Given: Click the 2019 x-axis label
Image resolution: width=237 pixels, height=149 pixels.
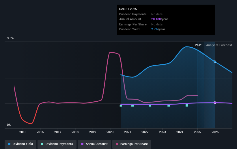Looking at the screenshot, I should pyautogui.click(x=93, y=132).
